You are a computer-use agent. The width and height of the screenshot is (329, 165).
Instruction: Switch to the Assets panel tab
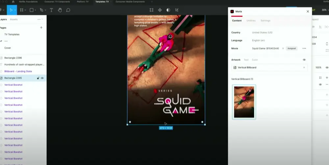click(x=14, y=19)
